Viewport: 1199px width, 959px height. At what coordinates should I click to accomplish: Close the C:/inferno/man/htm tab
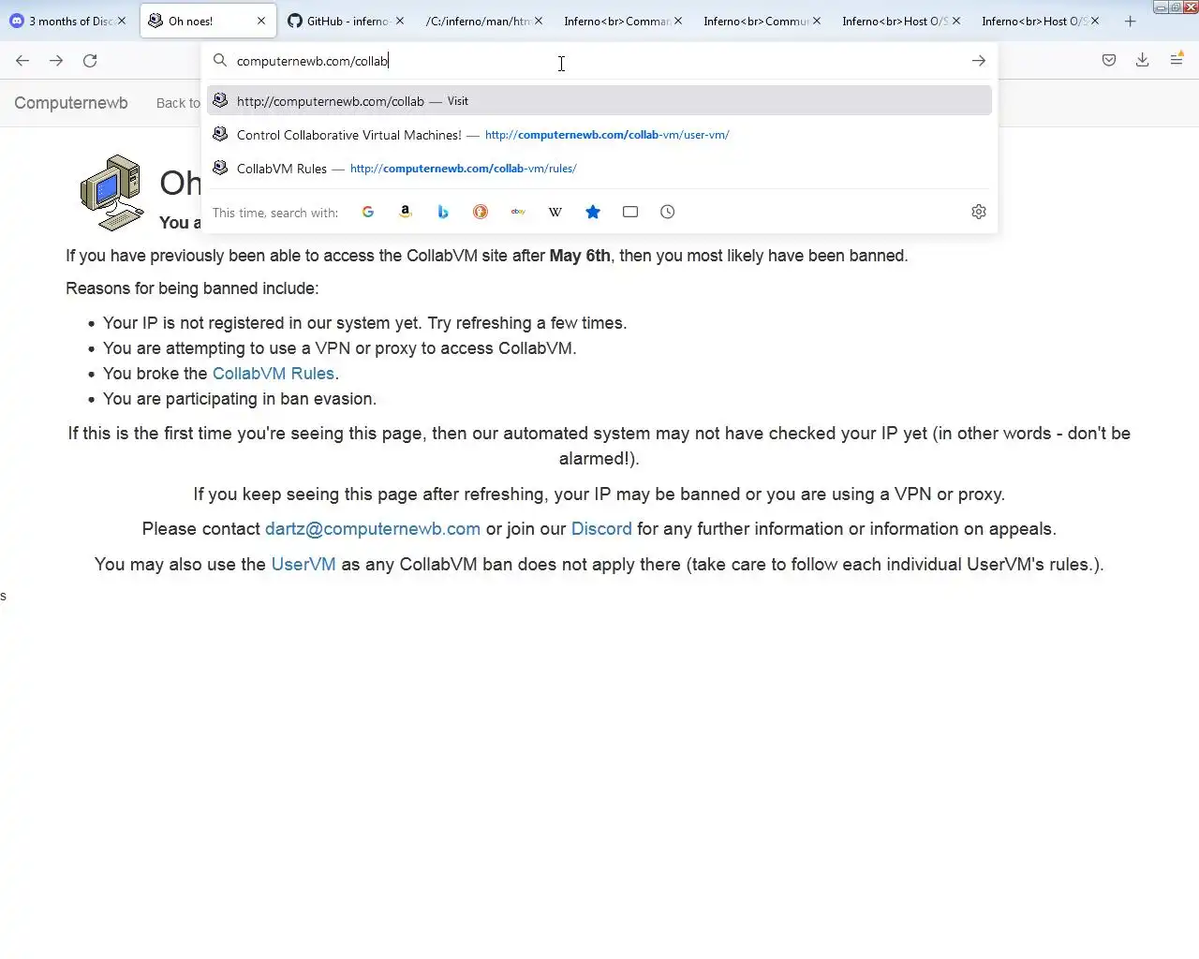(539, 21)
